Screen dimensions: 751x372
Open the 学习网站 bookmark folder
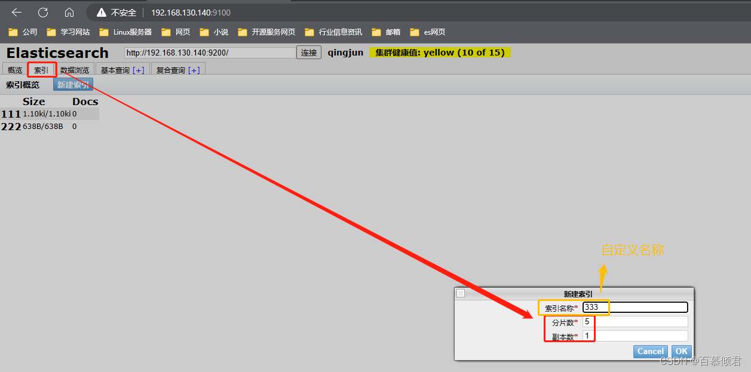click(68, 32)
